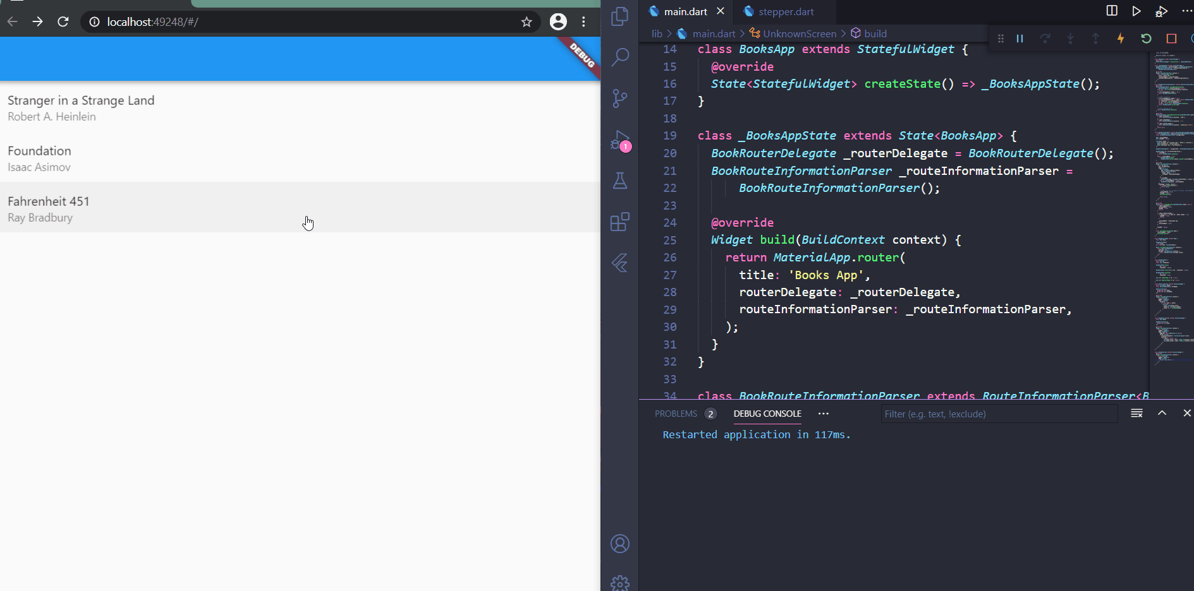Select the Testing flask icon in the sidebar
The height and width of the screenshot is (591, 1194).
tap(620, 181)
